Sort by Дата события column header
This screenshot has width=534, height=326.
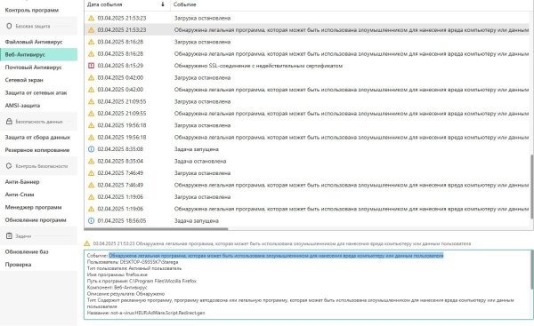click(x=104, y=4)
